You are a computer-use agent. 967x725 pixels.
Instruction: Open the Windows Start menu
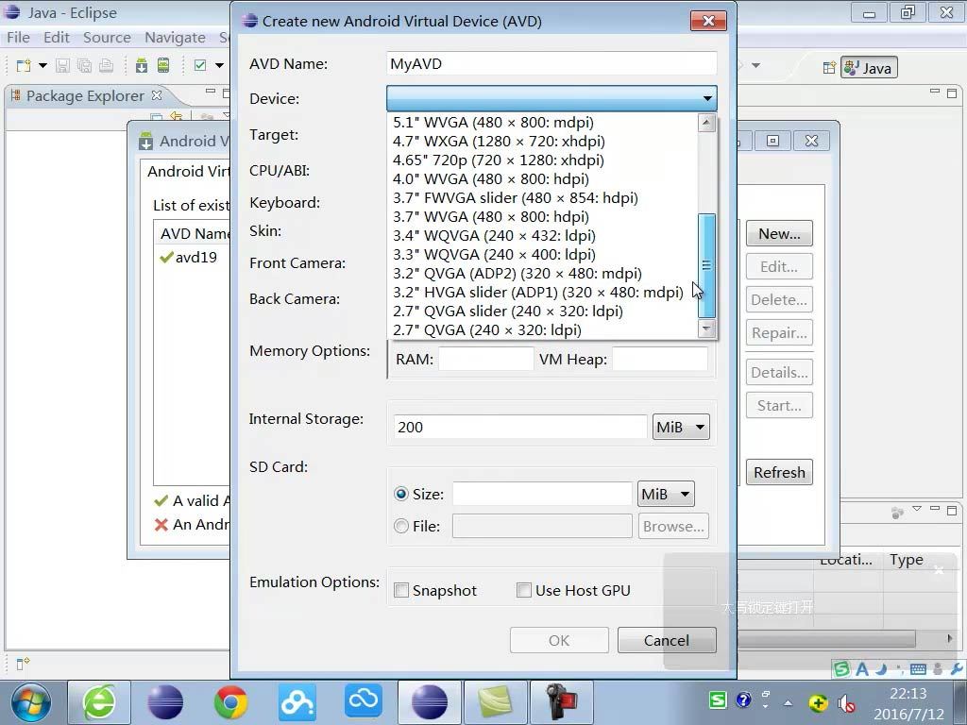[x=31, y=702]
